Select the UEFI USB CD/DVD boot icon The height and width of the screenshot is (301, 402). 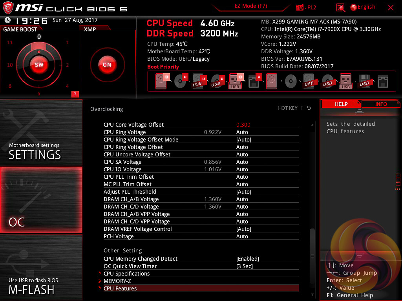pyautogui.click(x=218, y=81)
